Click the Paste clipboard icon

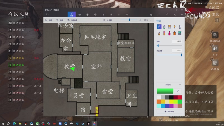click(151, 15)
